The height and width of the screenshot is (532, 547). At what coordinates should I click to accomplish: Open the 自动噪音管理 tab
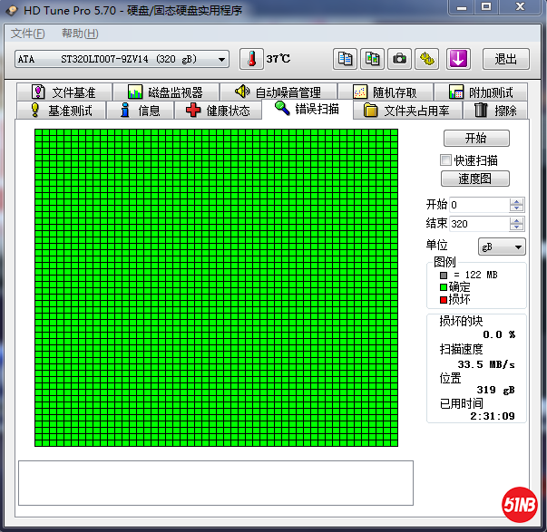(278, 92)
